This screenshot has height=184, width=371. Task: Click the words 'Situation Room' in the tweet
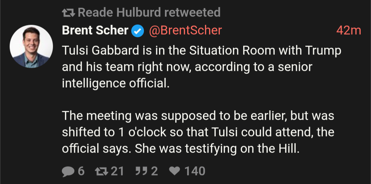(x=228, y=51)
